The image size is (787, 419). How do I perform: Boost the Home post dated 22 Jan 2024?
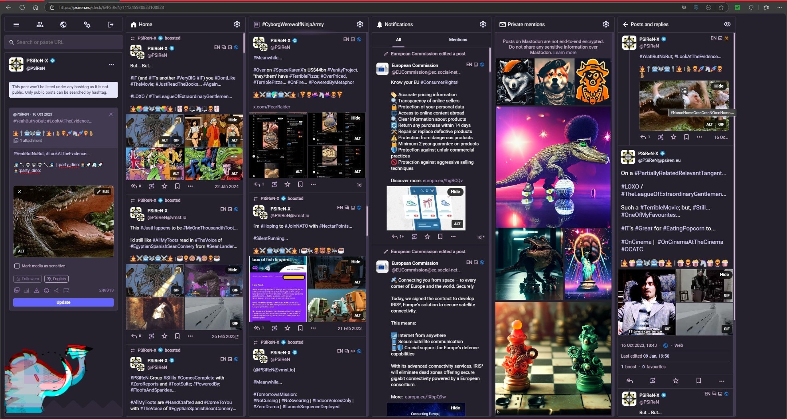(152, 186)
